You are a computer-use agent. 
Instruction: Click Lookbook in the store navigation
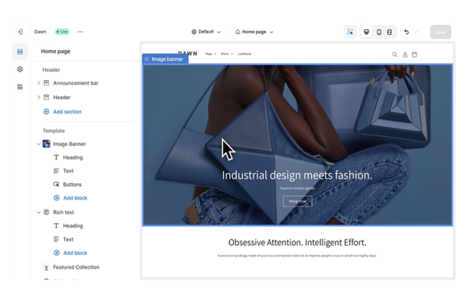244,54
